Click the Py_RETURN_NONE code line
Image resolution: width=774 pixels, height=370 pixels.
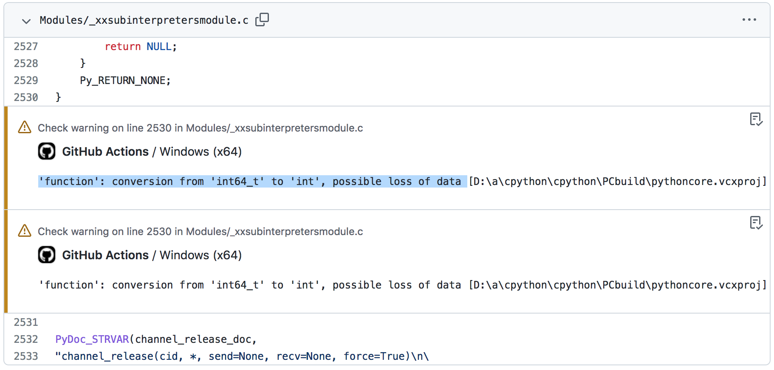pyautogui.click(x=125, y=80)
